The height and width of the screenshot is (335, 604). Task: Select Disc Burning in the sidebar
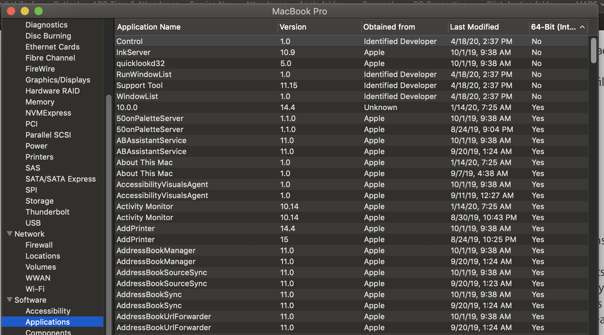coord(48,36)
